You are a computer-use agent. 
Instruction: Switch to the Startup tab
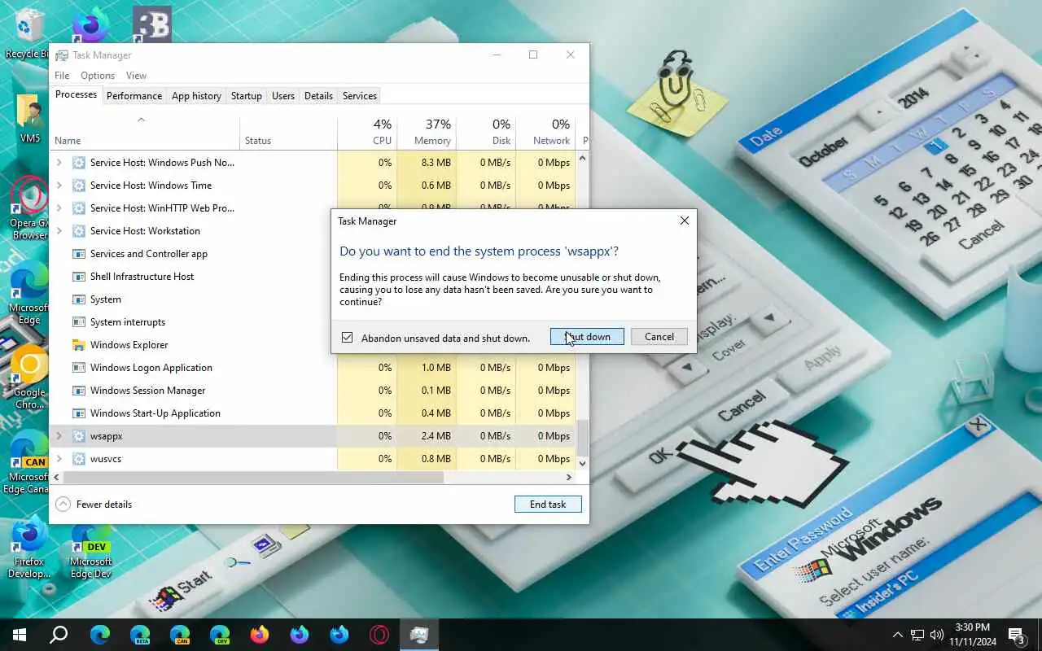(x=247, y=96)
